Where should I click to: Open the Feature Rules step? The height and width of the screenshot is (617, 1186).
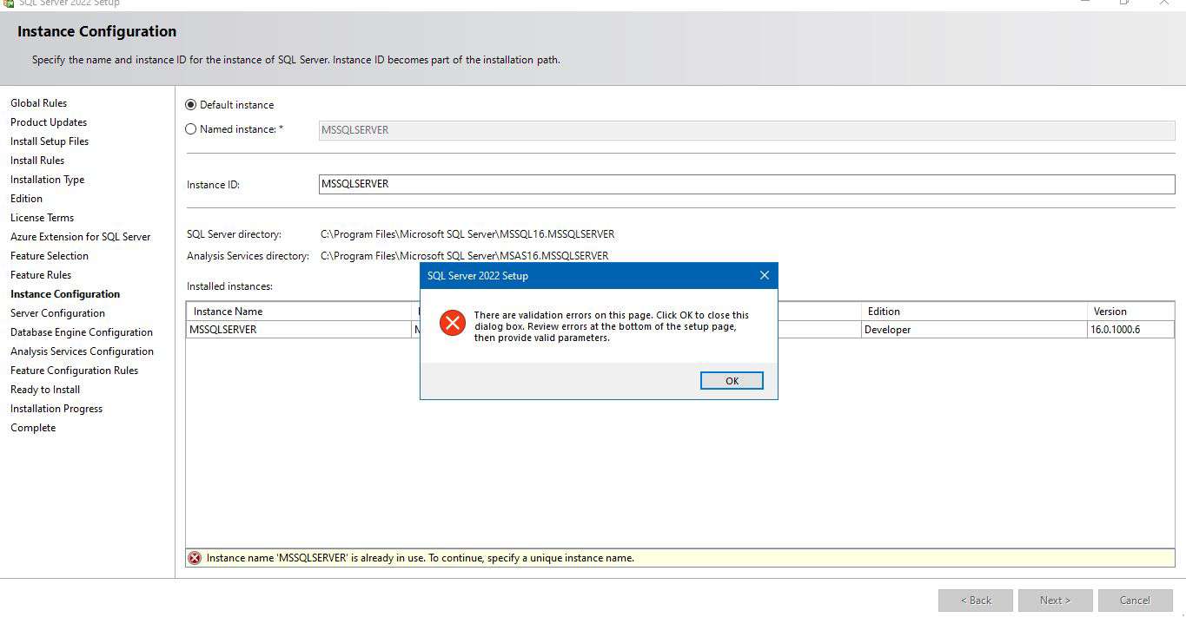tap(41, 275)
